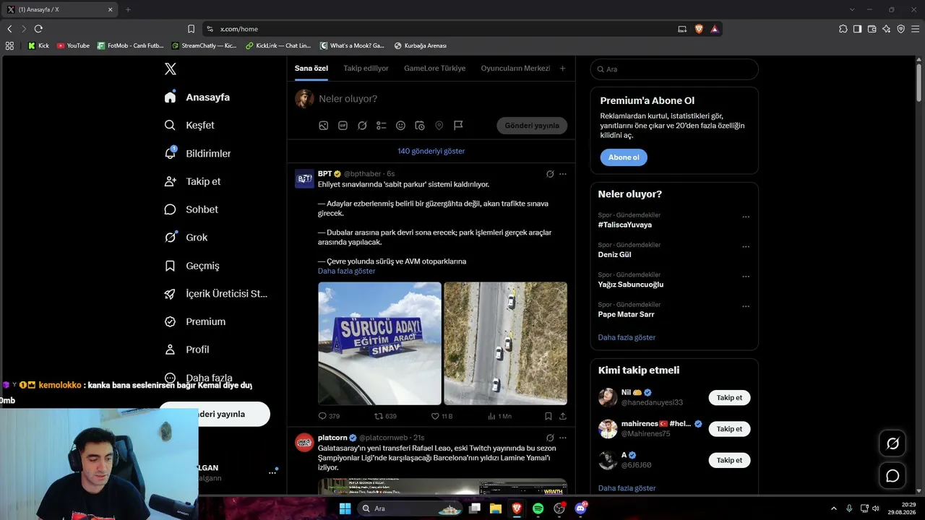Follow mahirenes with Takip et button
925x520 pixels.
729,429
